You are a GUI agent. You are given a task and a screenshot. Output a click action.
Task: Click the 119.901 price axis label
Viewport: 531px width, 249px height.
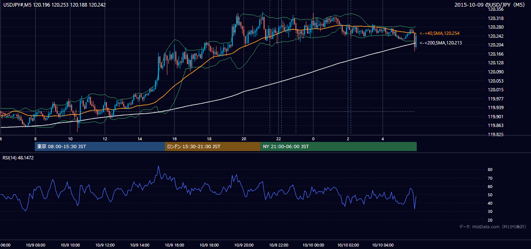[495, 117]
